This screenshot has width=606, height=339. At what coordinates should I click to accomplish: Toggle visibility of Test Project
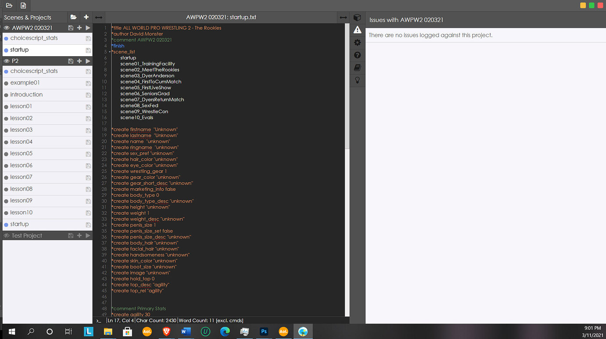6,235
